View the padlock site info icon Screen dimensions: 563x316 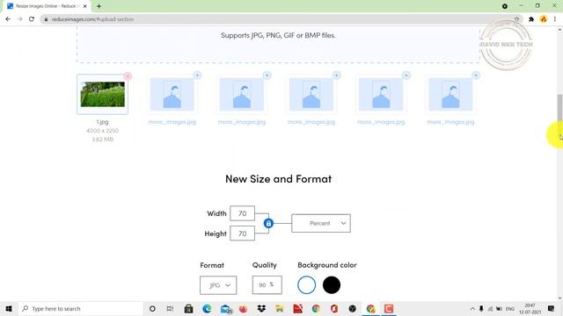point(46,19)
